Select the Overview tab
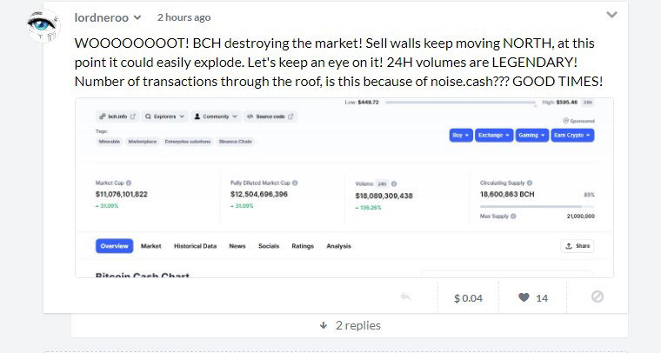Image resolution: width=661 pixels, height=353 pixels. pyautogui.click(x=114, y=246)
